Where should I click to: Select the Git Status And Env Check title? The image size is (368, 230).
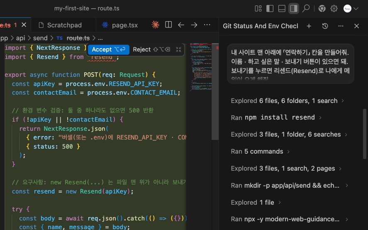coord(261,26)
